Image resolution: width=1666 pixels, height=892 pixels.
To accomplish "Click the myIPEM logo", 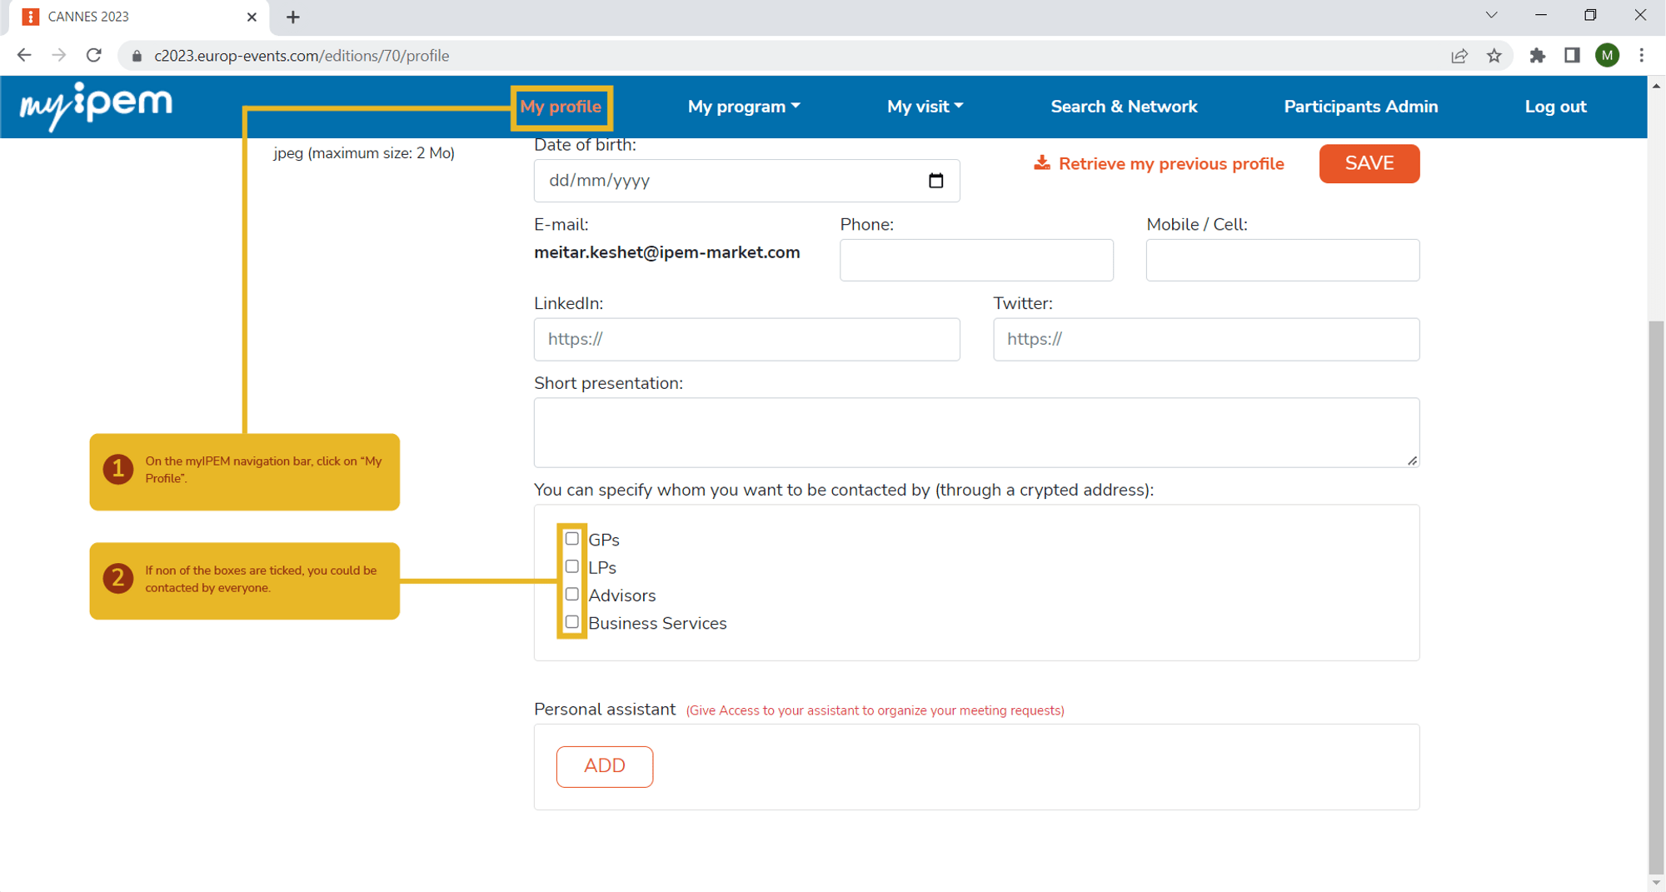I will (x=96, y=106).
